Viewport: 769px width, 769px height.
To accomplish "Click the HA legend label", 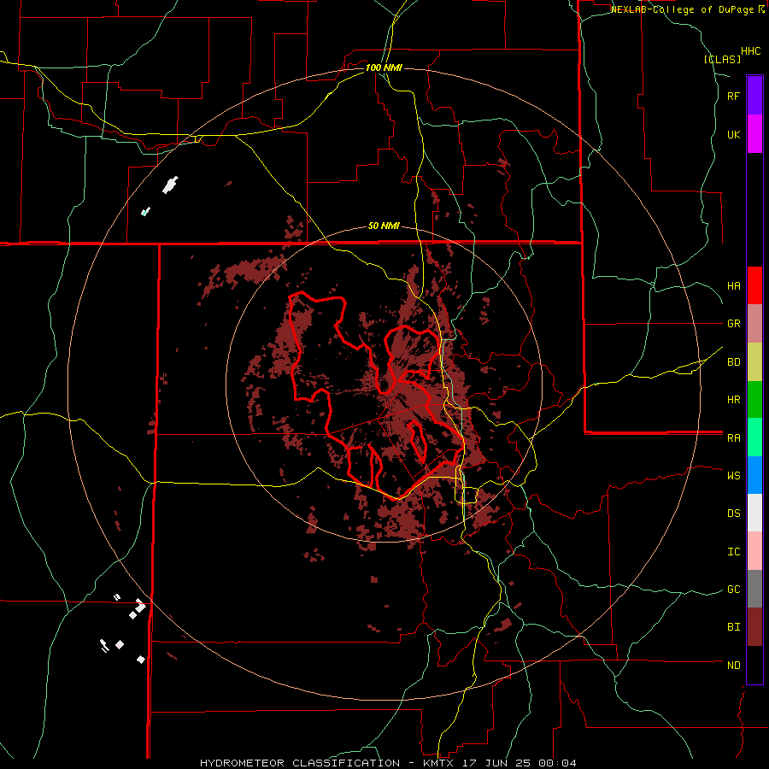I will click(734, 286).
